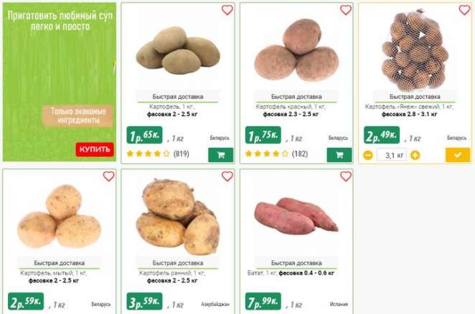The height and width of the screenshot is (314, 475).
Task: Decrease Янеж potato quantity with minus
Action: pyautogui.click(x=368, y=156)
